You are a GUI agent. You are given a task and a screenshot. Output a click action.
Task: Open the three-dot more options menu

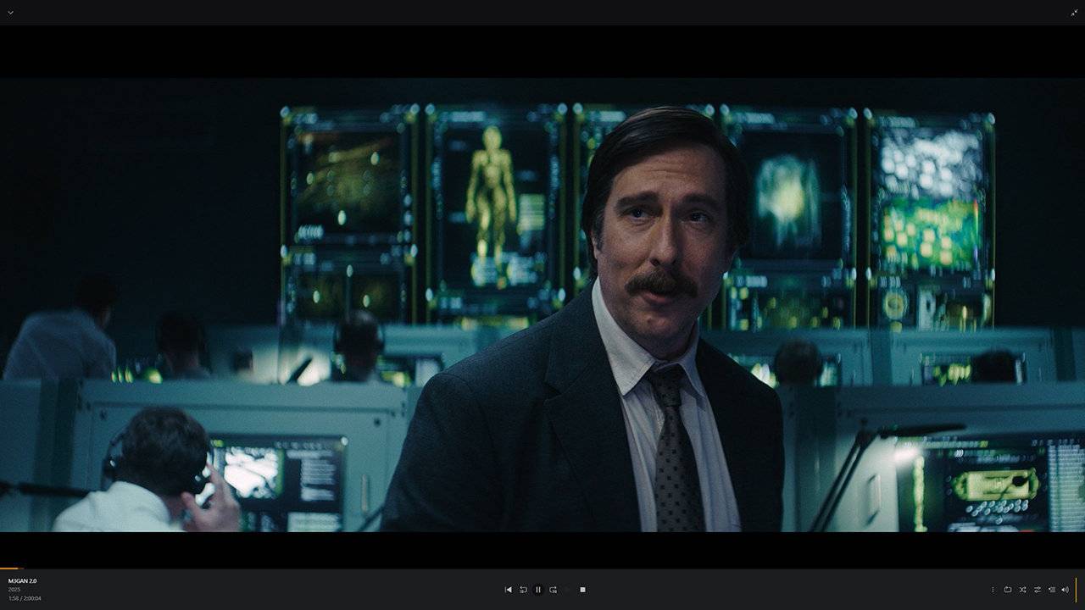pyautogui.click(x=993, y=590)
